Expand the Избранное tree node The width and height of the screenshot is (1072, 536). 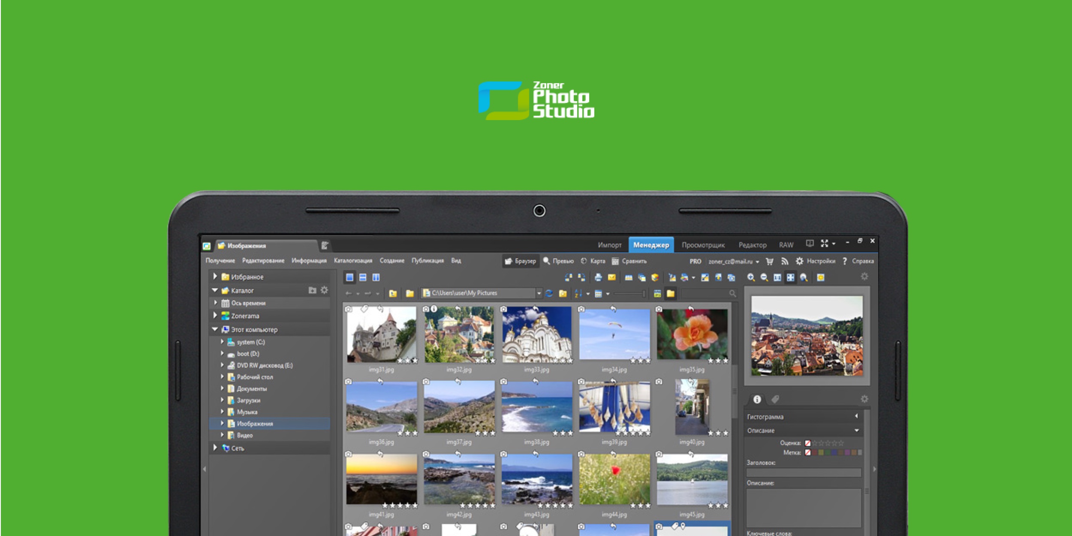(x=215, y=277)
